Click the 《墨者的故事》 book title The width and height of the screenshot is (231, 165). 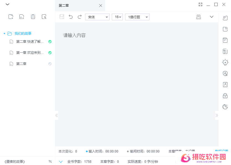pyautogui.click(x=15, y=162)
